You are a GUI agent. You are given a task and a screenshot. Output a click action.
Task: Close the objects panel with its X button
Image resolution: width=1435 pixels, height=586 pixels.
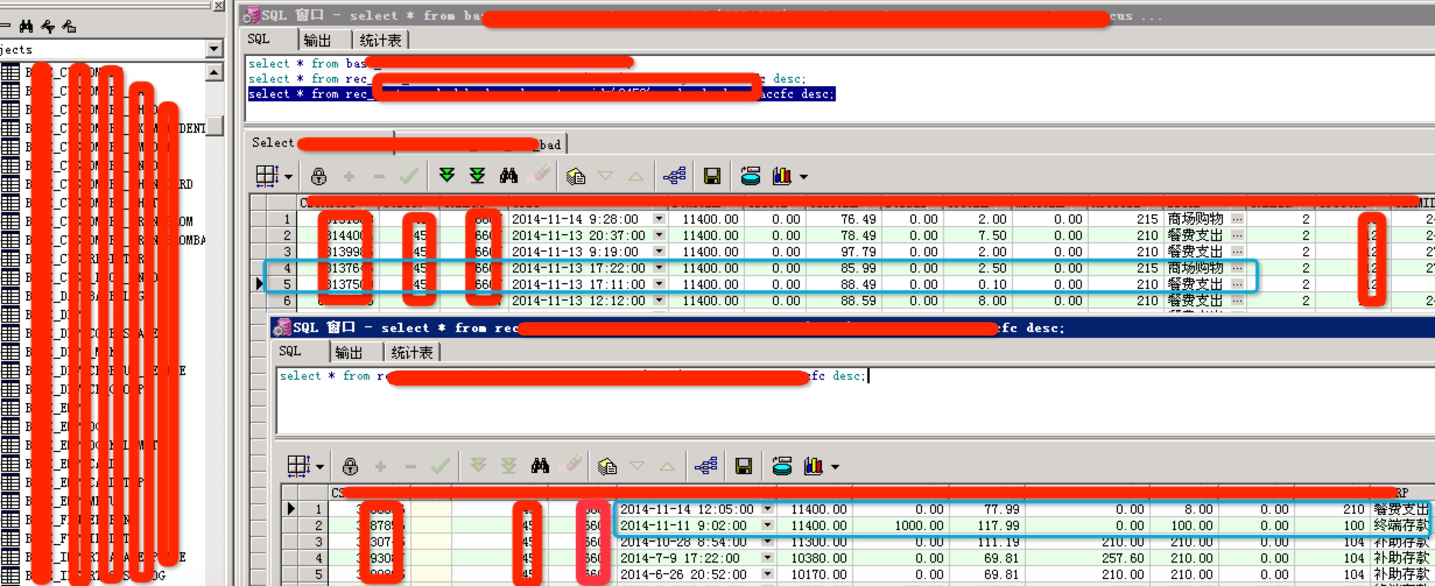[218, 6]
